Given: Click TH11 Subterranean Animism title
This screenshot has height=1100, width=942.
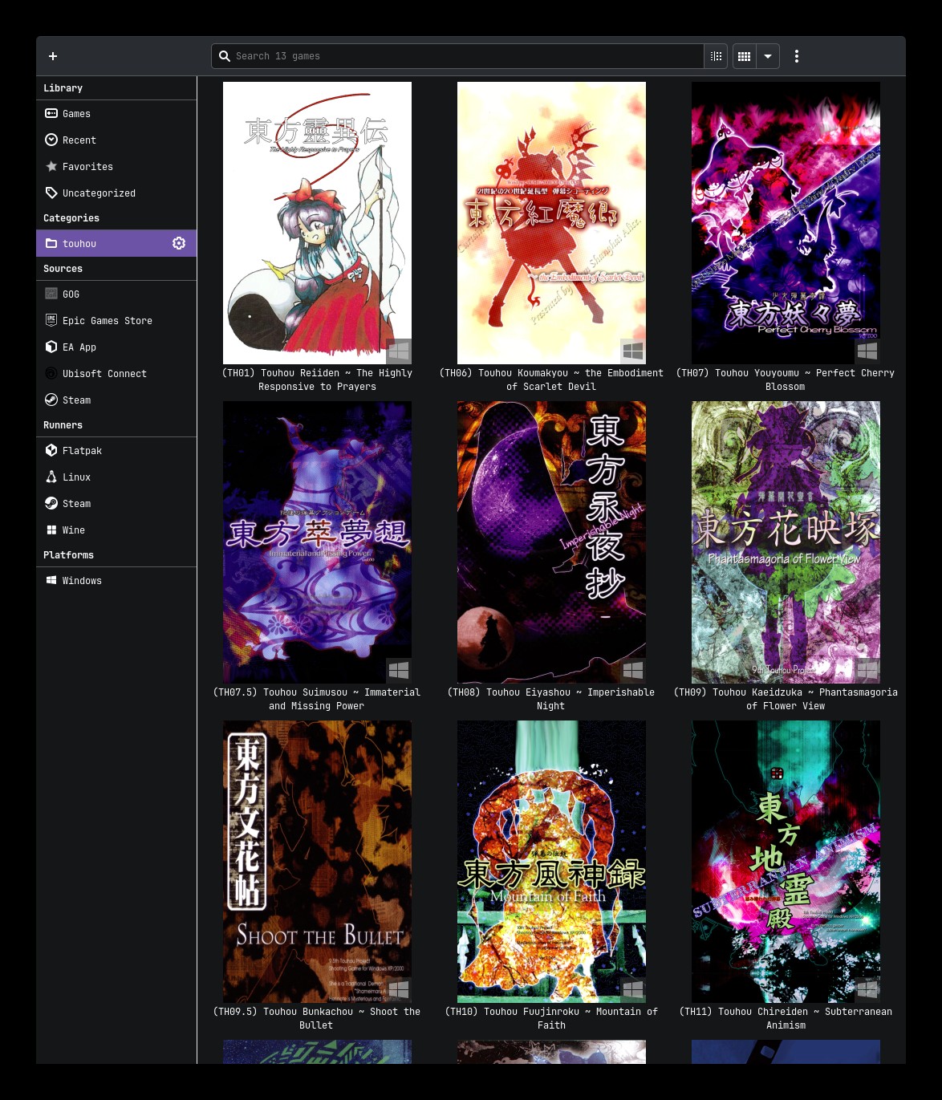Looking at the screenshot, I should [x=786, y=1018].
